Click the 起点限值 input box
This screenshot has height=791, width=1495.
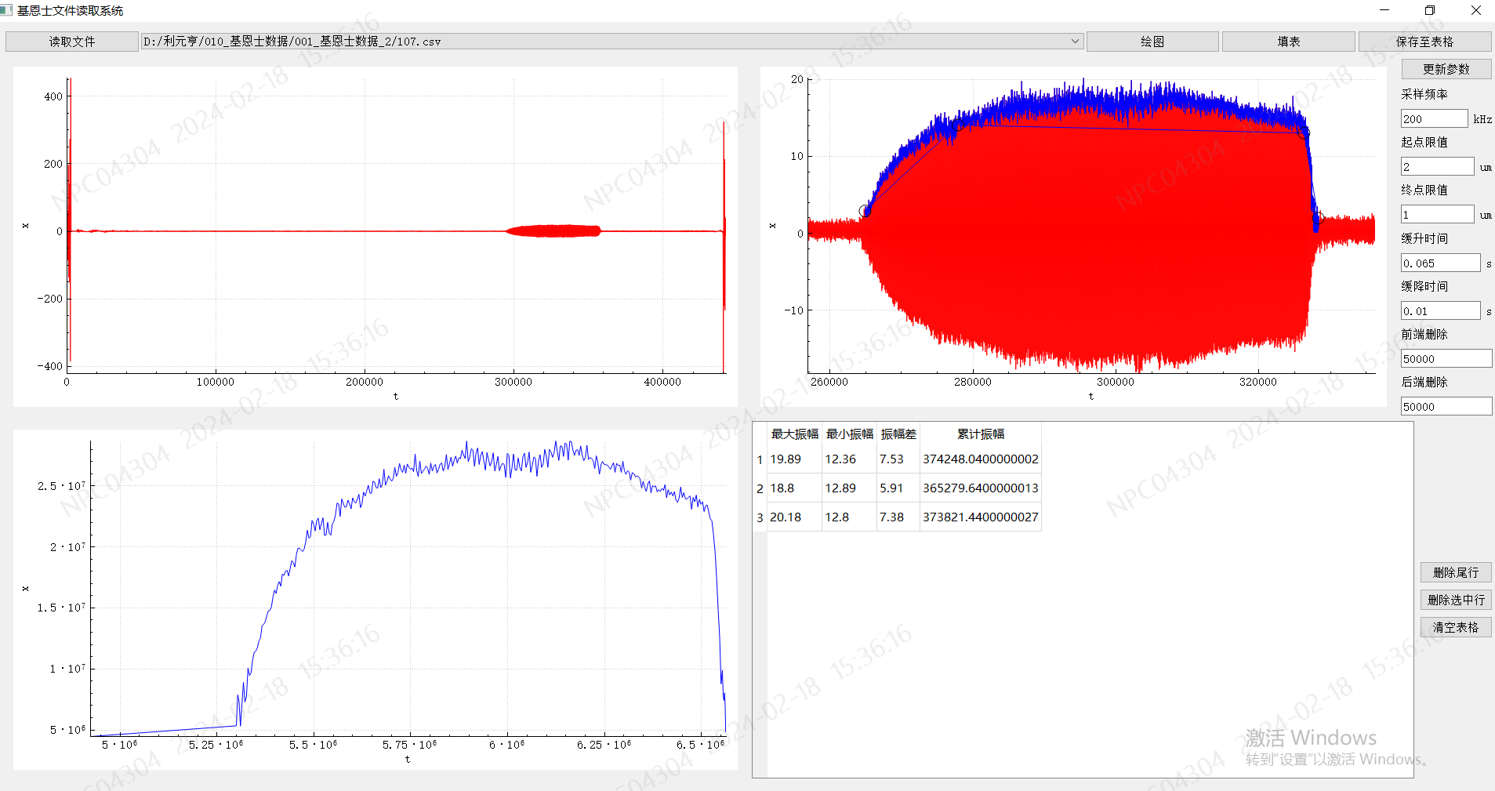click(x=1436, y=167)
